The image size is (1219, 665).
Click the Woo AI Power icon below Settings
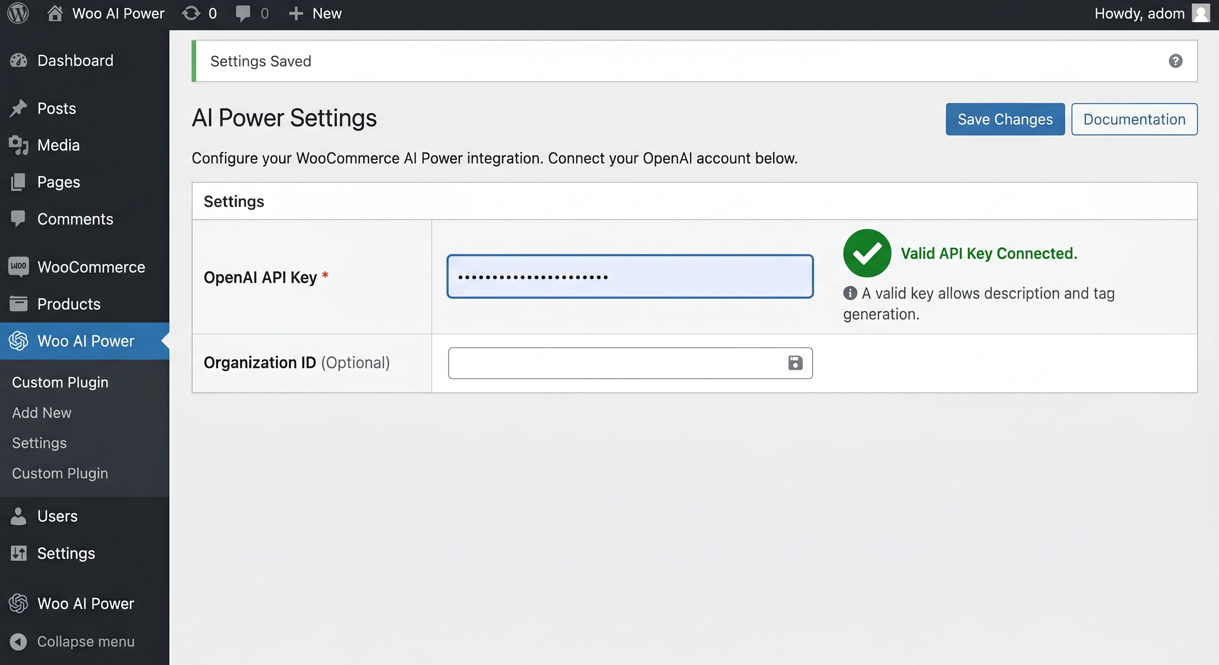19,604
